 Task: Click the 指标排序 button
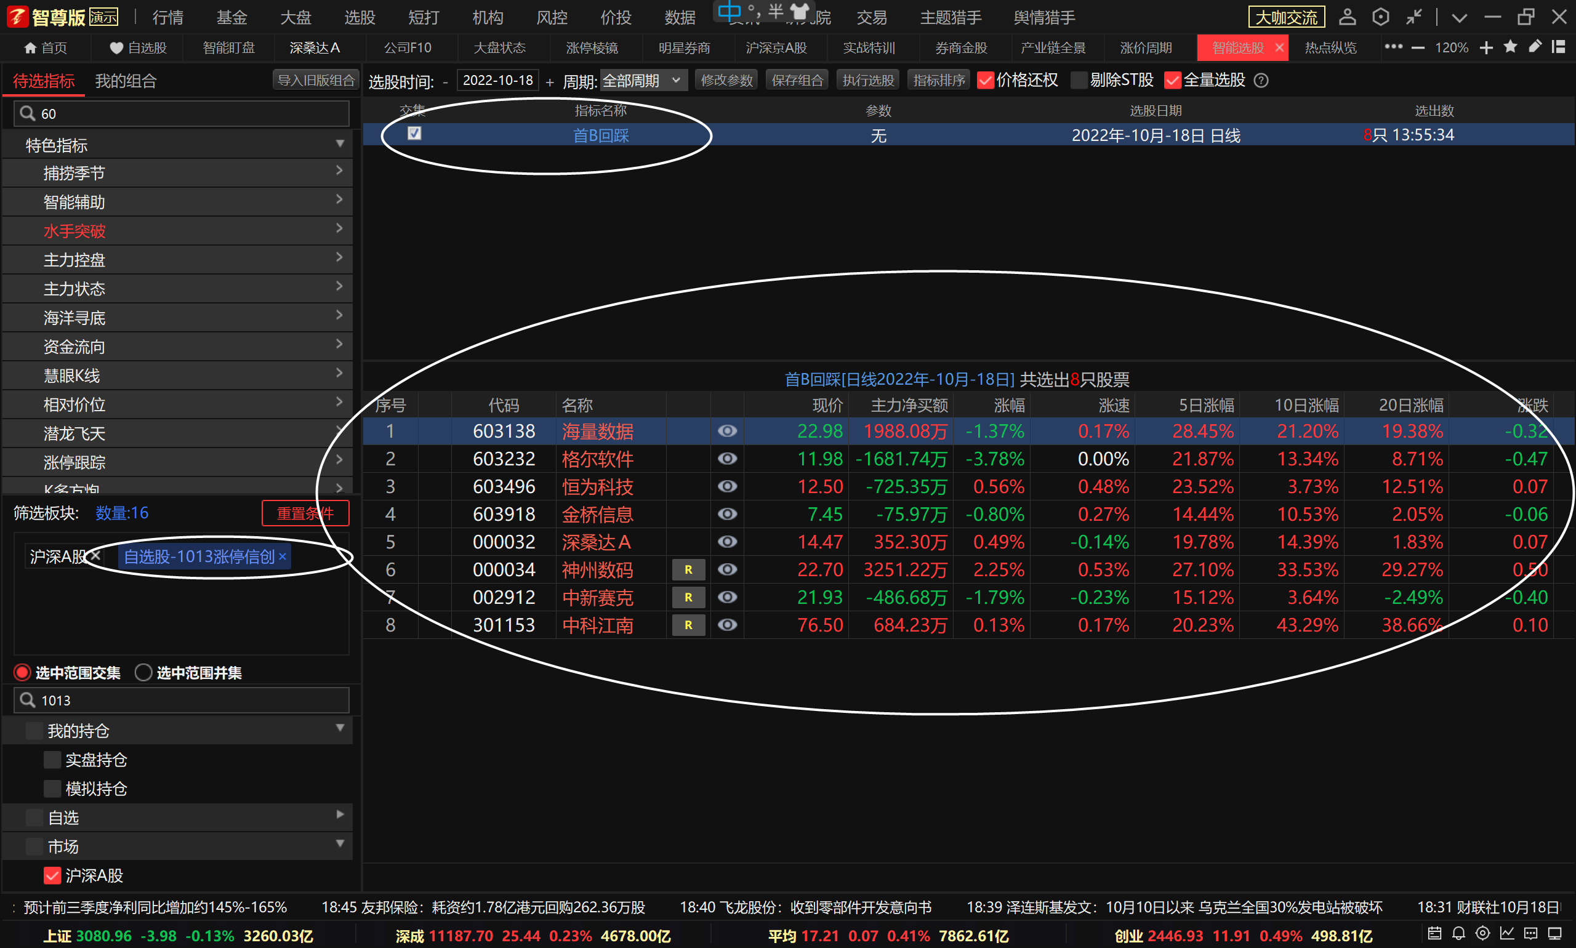click(x=938, y=81)
